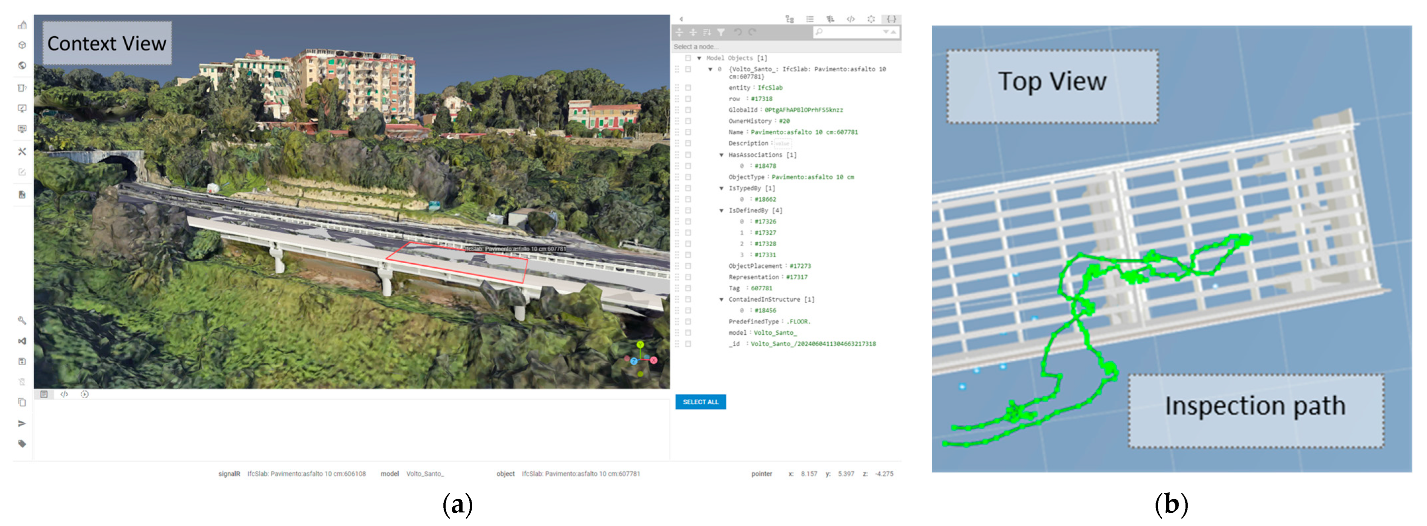This screenshot has height=526, width=1427.
Task: Click the send arrow sidebar icon
Action: [x=22, y=423]
